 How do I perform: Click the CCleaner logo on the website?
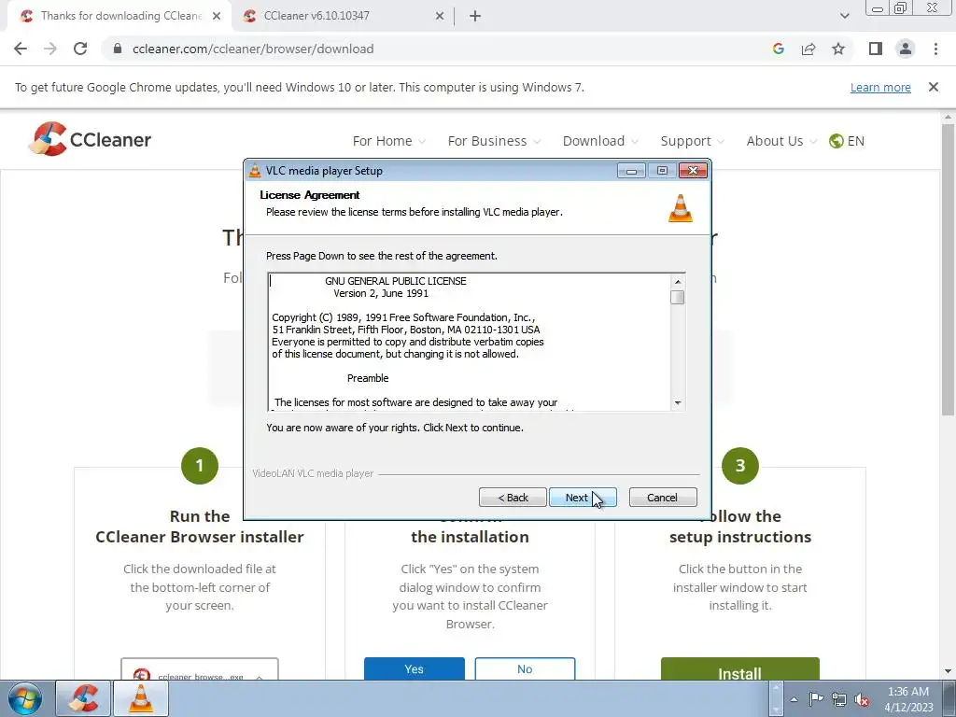[90, 139]
